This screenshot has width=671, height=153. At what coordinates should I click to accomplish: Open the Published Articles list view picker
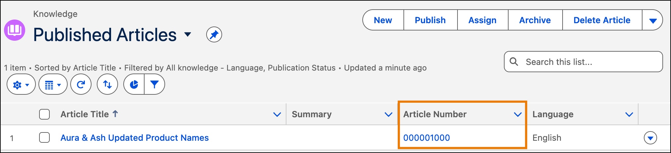pyautogui.click(x=188, y=34)
